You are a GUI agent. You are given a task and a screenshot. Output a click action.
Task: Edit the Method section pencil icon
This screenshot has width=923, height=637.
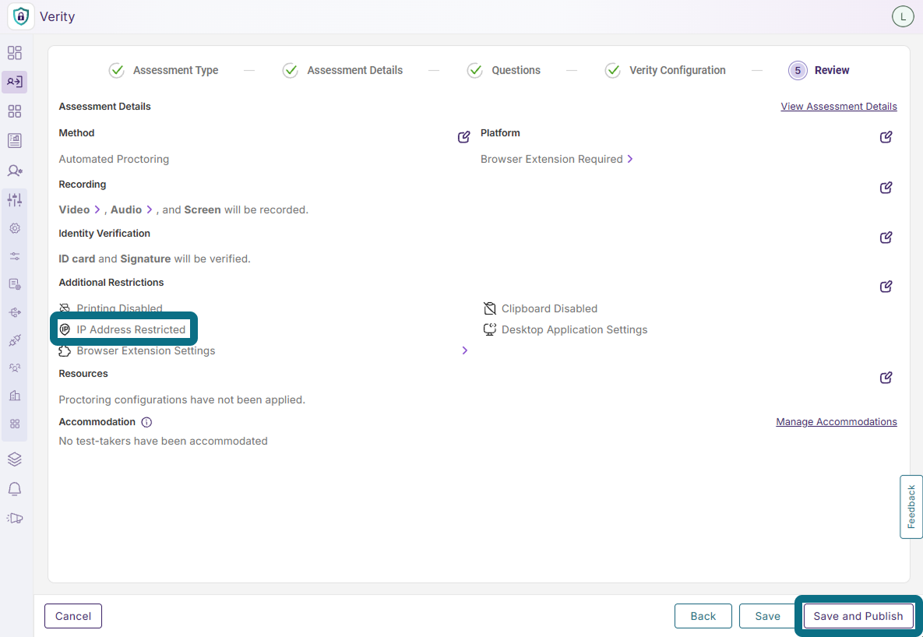(464, 136)
